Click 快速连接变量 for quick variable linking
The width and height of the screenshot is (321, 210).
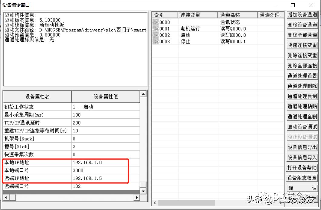click(x=302, y=45)
